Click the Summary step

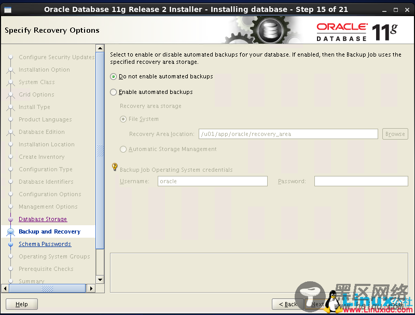pyautogui.click(x=32, y=281)
